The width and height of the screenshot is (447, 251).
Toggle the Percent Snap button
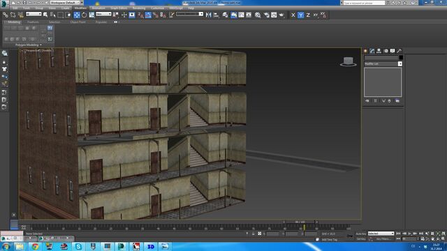tap(155, 15)
